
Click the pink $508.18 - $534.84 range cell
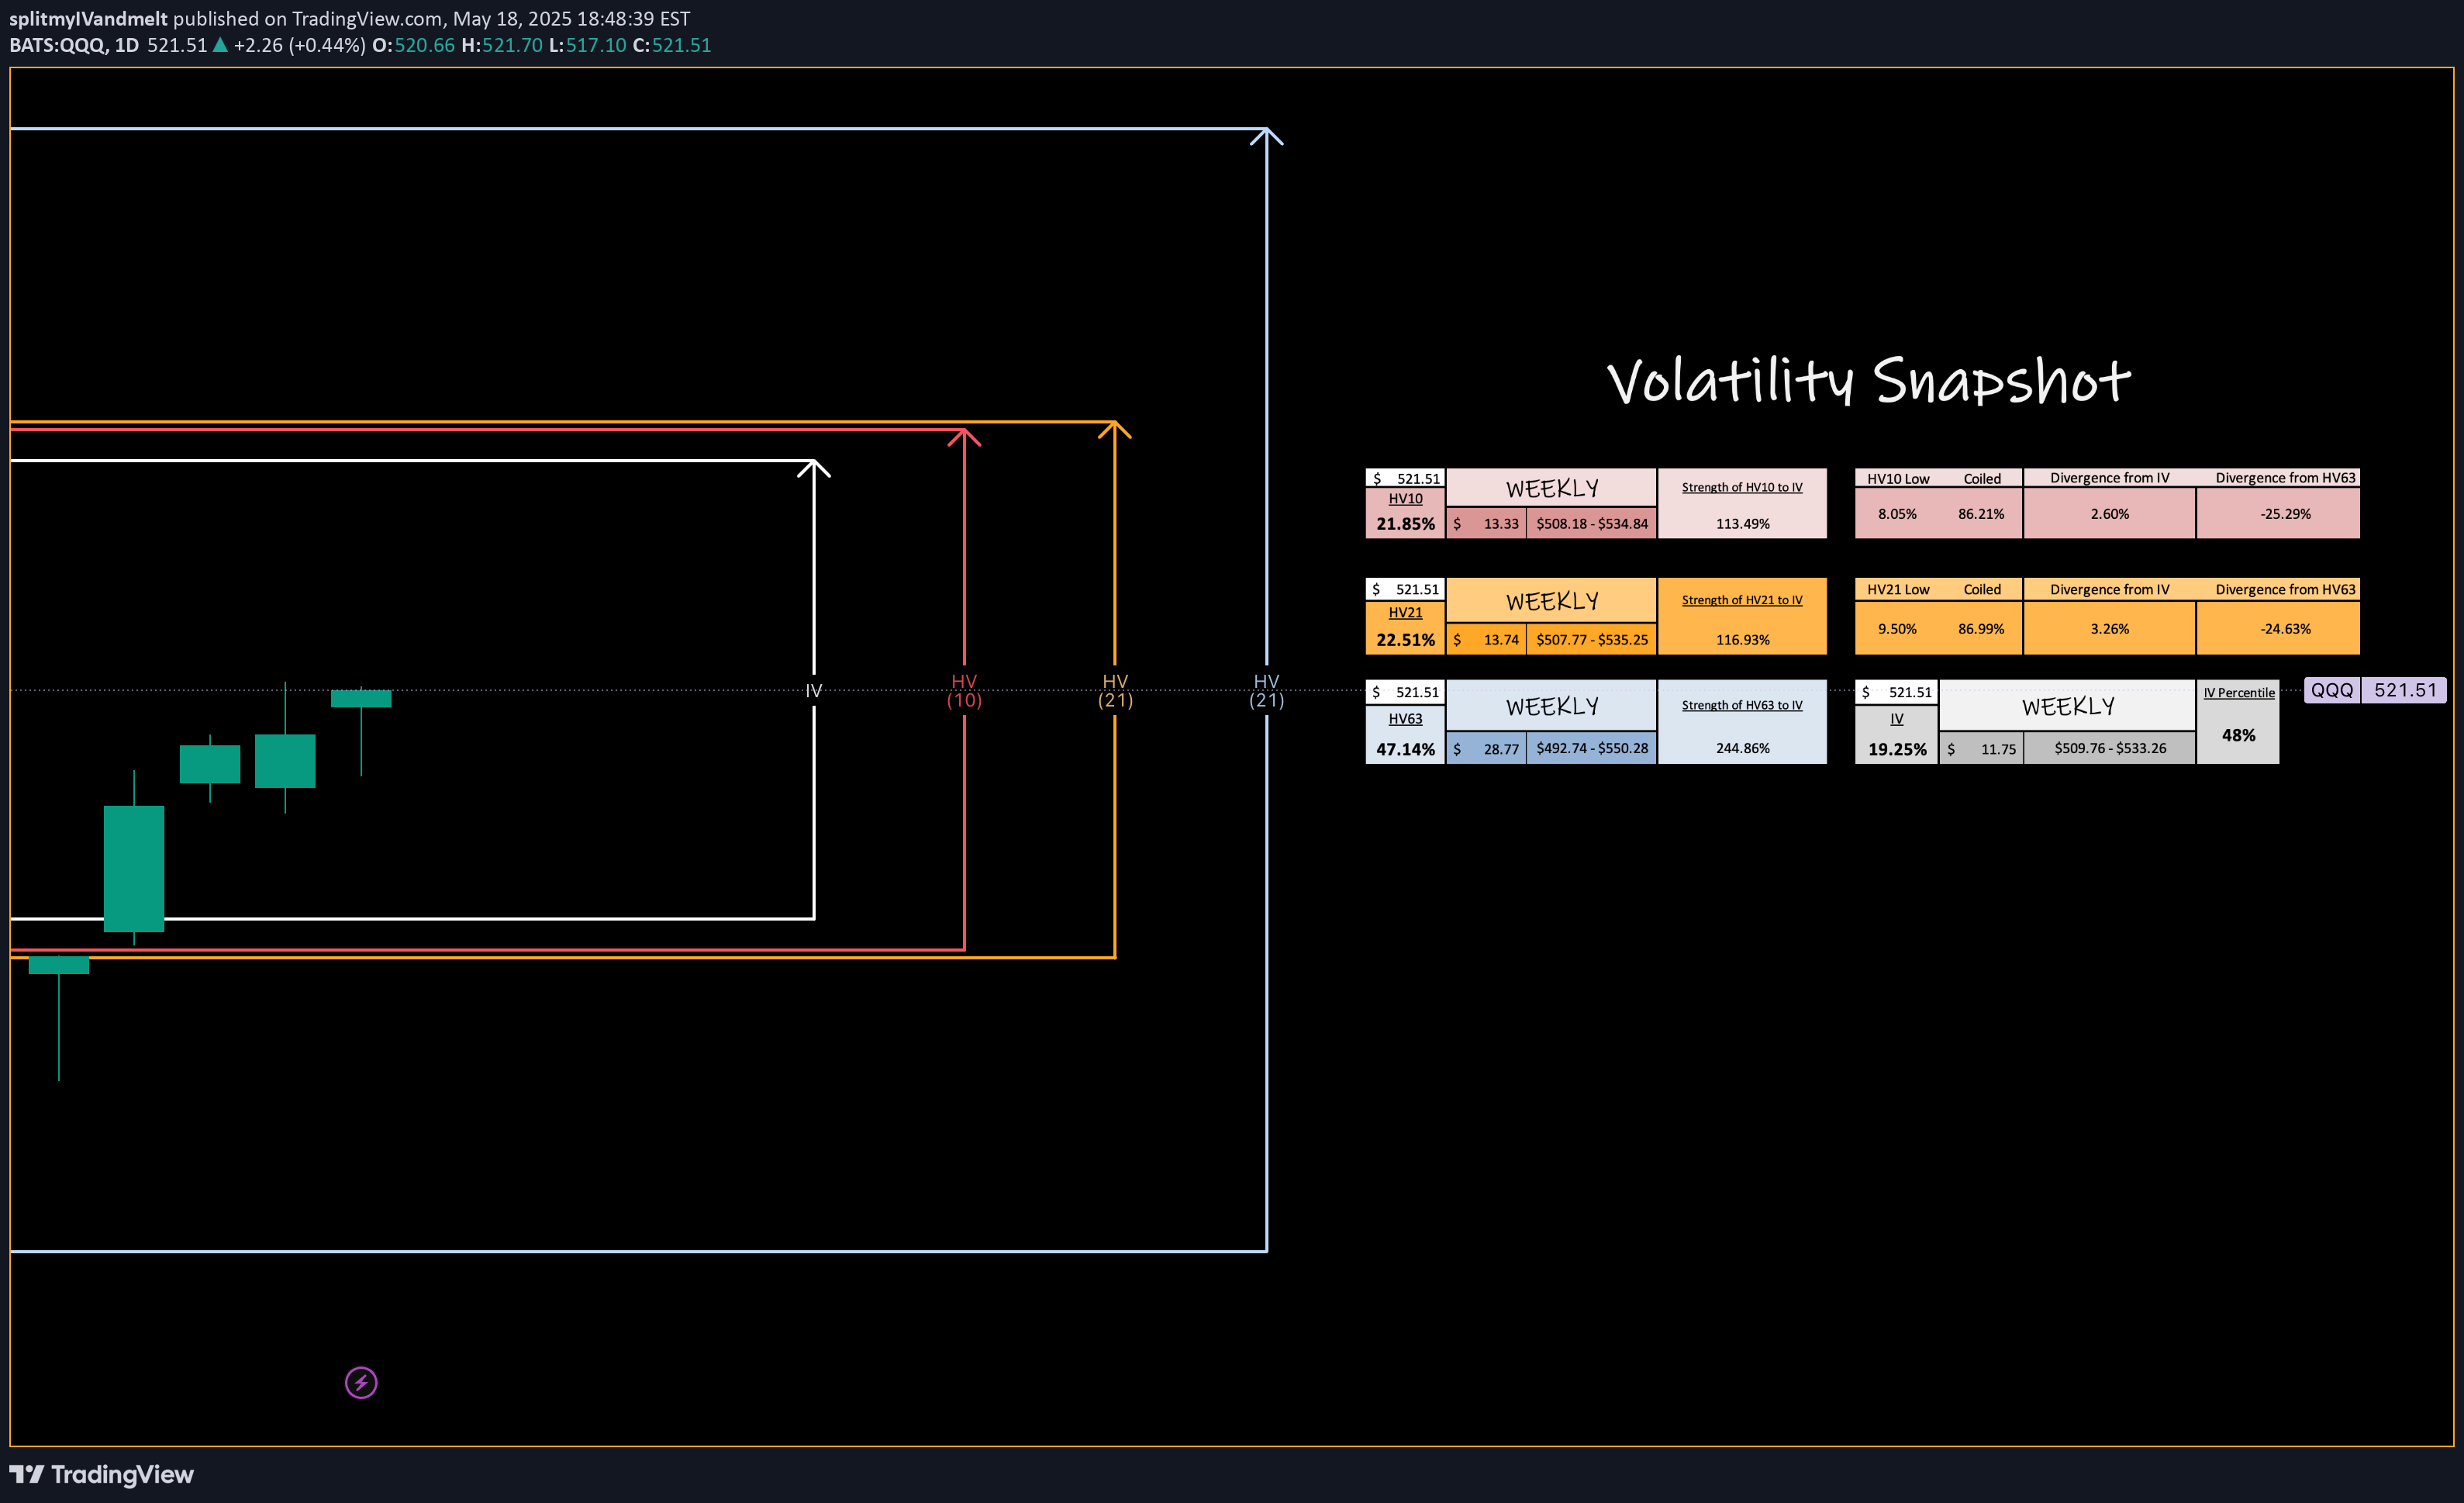point(1591,524)
